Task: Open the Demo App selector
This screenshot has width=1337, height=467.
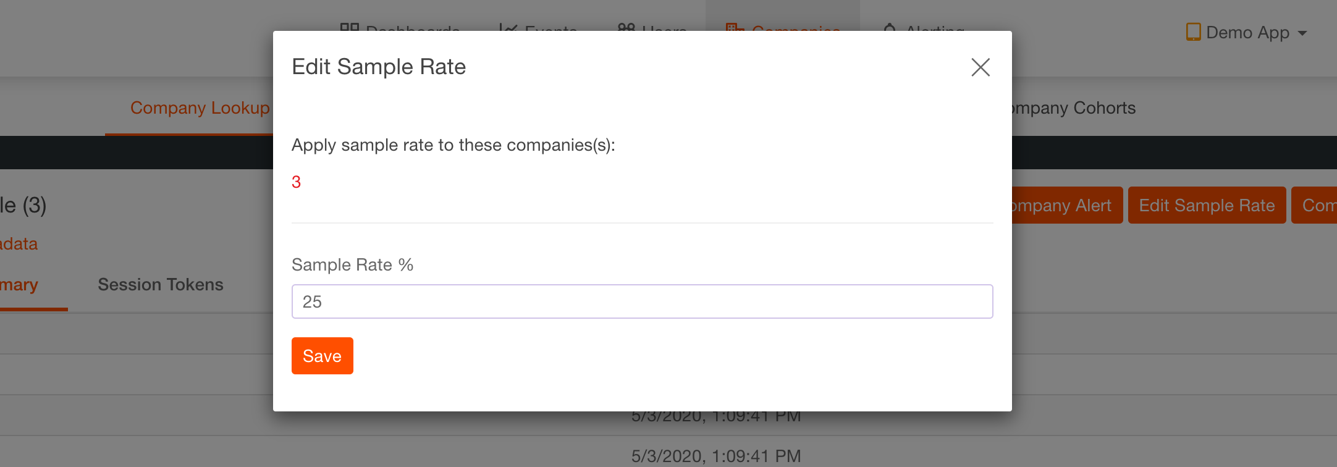Action: pyautogui.click(x=1247, y=33)
